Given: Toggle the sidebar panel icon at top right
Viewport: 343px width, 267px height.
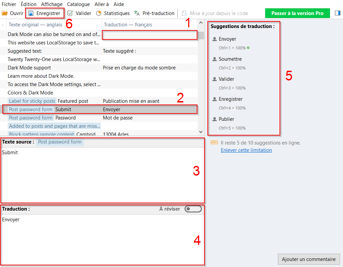Looking at the screenshot, I should coord(337,13).
